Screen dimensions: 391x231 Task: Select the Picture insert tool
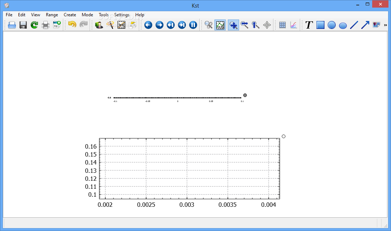[x=376, y=25]
